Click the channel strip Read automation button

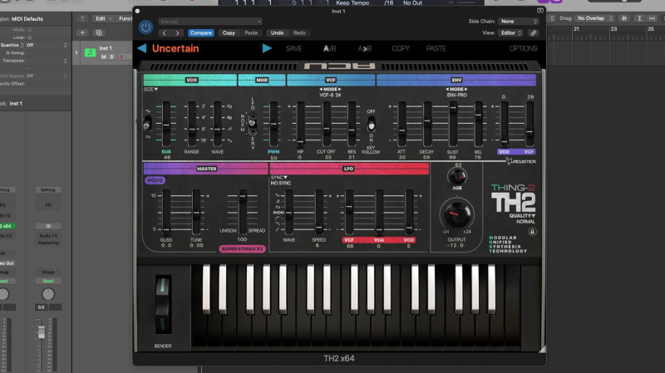click(x=48, y=281)
